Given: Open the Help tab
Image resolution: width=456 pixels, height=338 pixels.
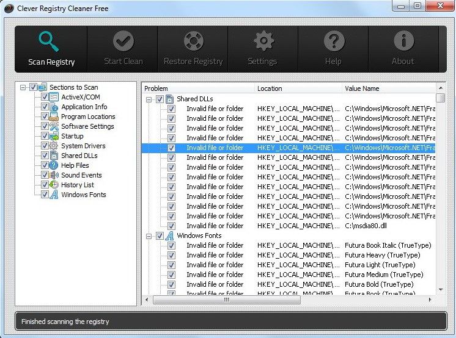Looking at the screenshot, I should point(333,49).
